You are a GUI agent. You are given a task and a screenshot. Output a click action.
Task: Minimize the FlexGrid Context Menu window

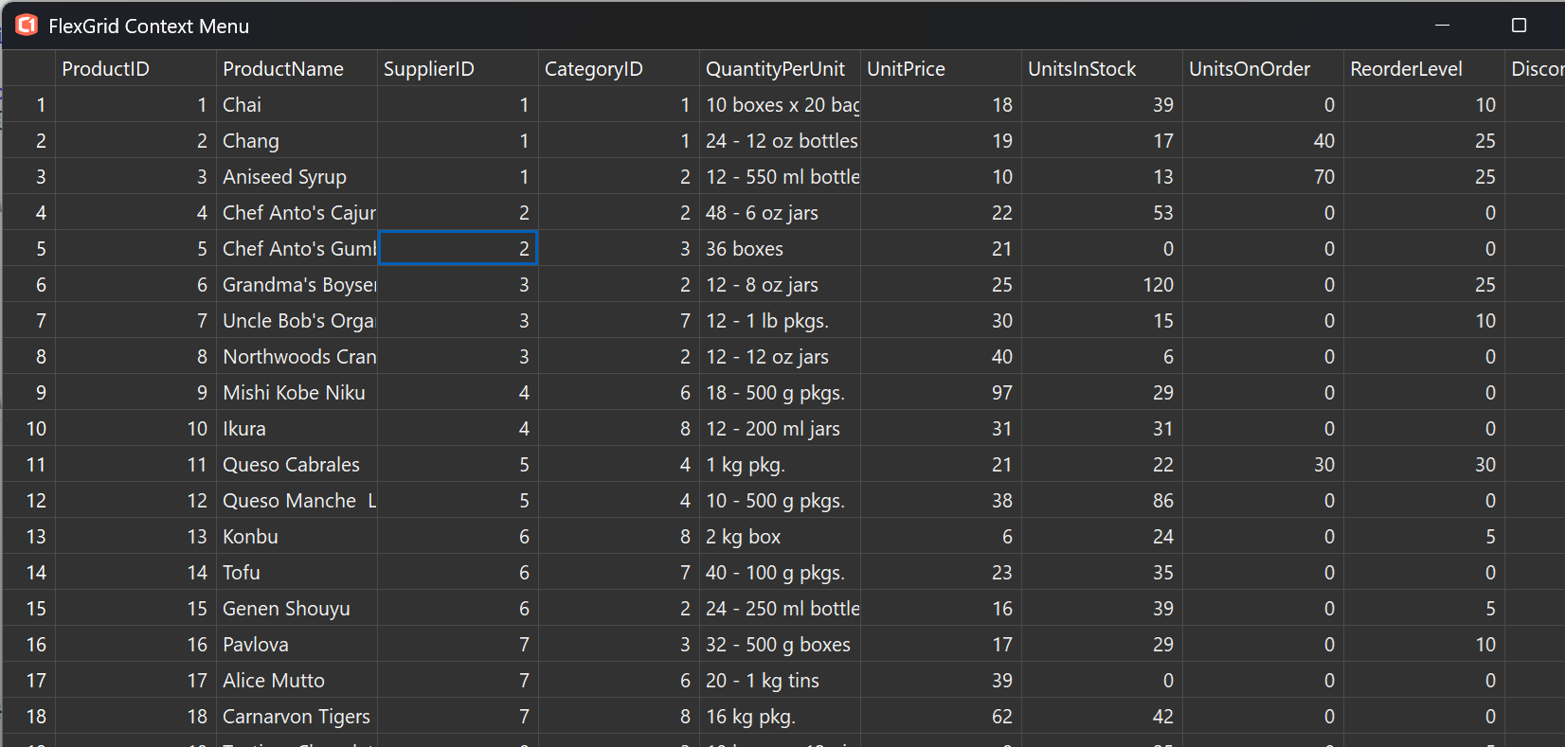tap(1443, 26)
